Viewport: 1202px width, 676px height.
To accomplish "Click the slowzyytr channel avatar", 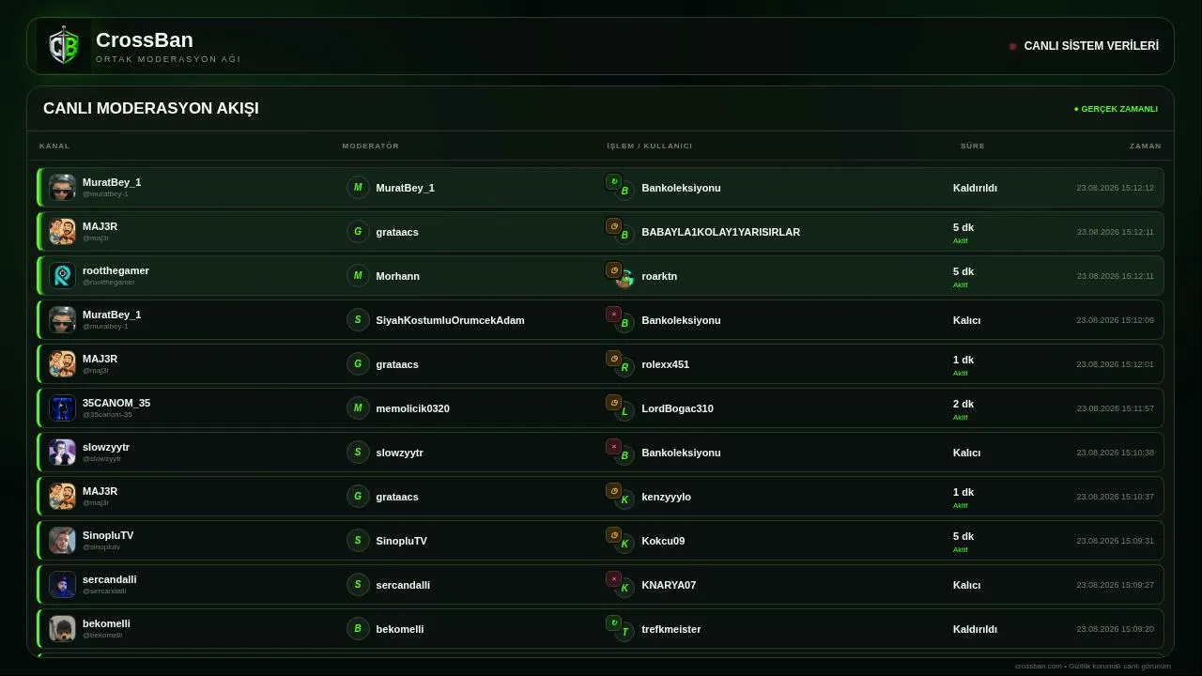I will pos(62,452).
